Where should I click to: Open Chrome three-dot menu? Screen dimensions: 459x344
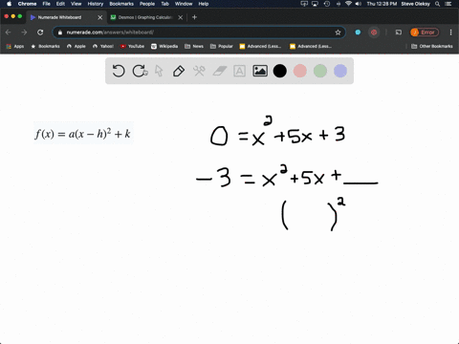tap(450, 32)
